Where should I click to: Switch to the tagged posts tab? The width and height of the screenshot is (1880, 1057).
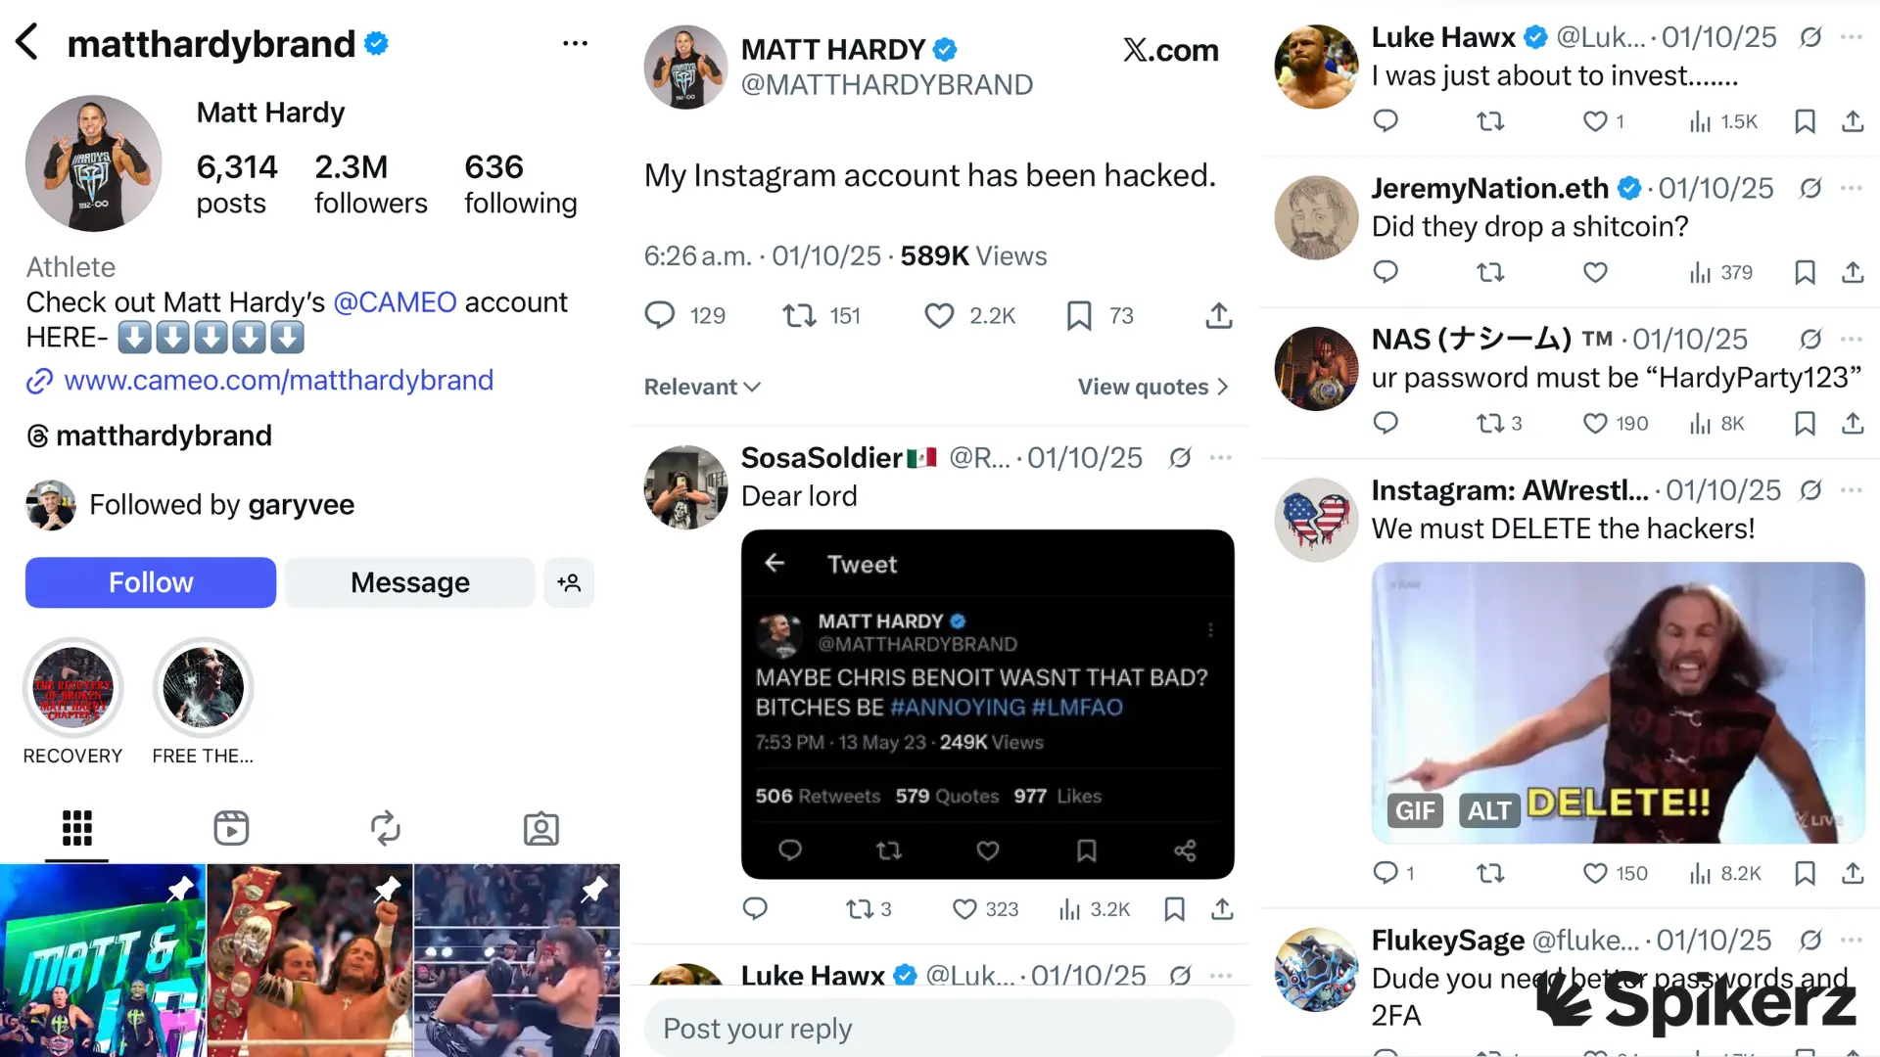tap(540, 828)
